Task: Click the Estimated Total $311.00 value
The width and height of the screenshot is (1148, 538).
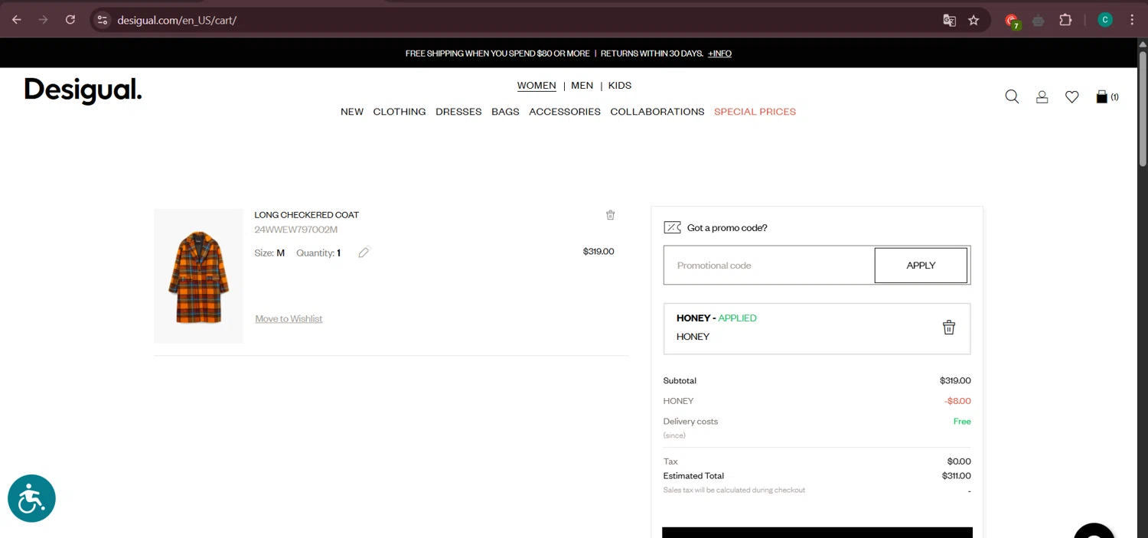Action: click(956, 476)
